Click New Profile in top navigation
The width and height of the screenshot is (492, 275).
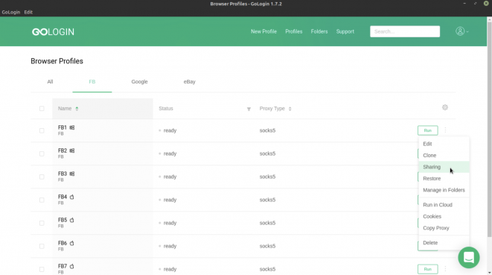coord(263,31)
